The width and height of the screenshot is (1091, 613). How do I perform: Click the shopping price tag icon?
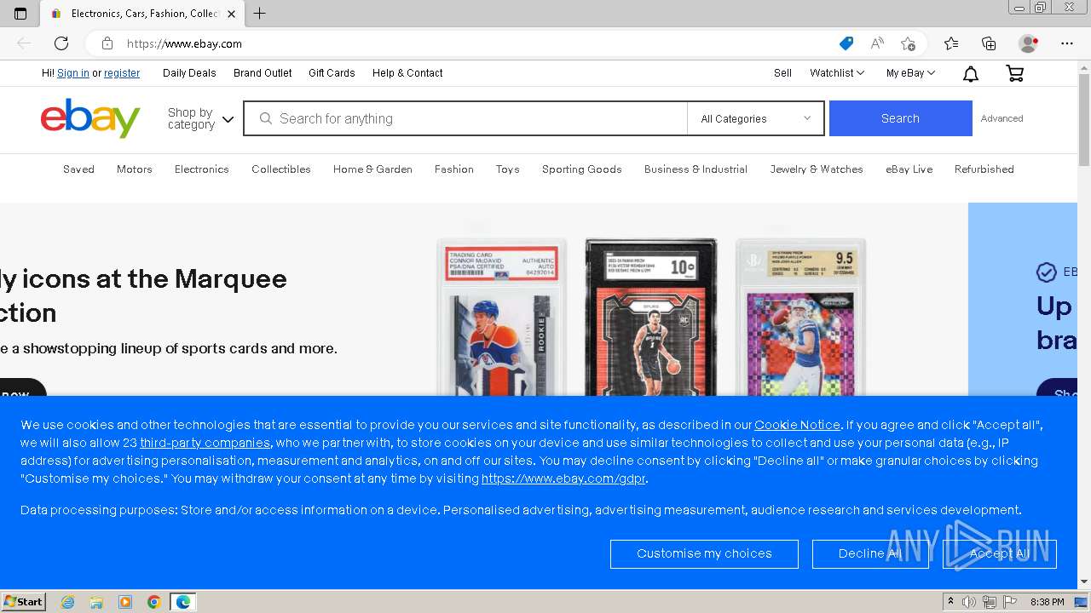pos(846,43)
